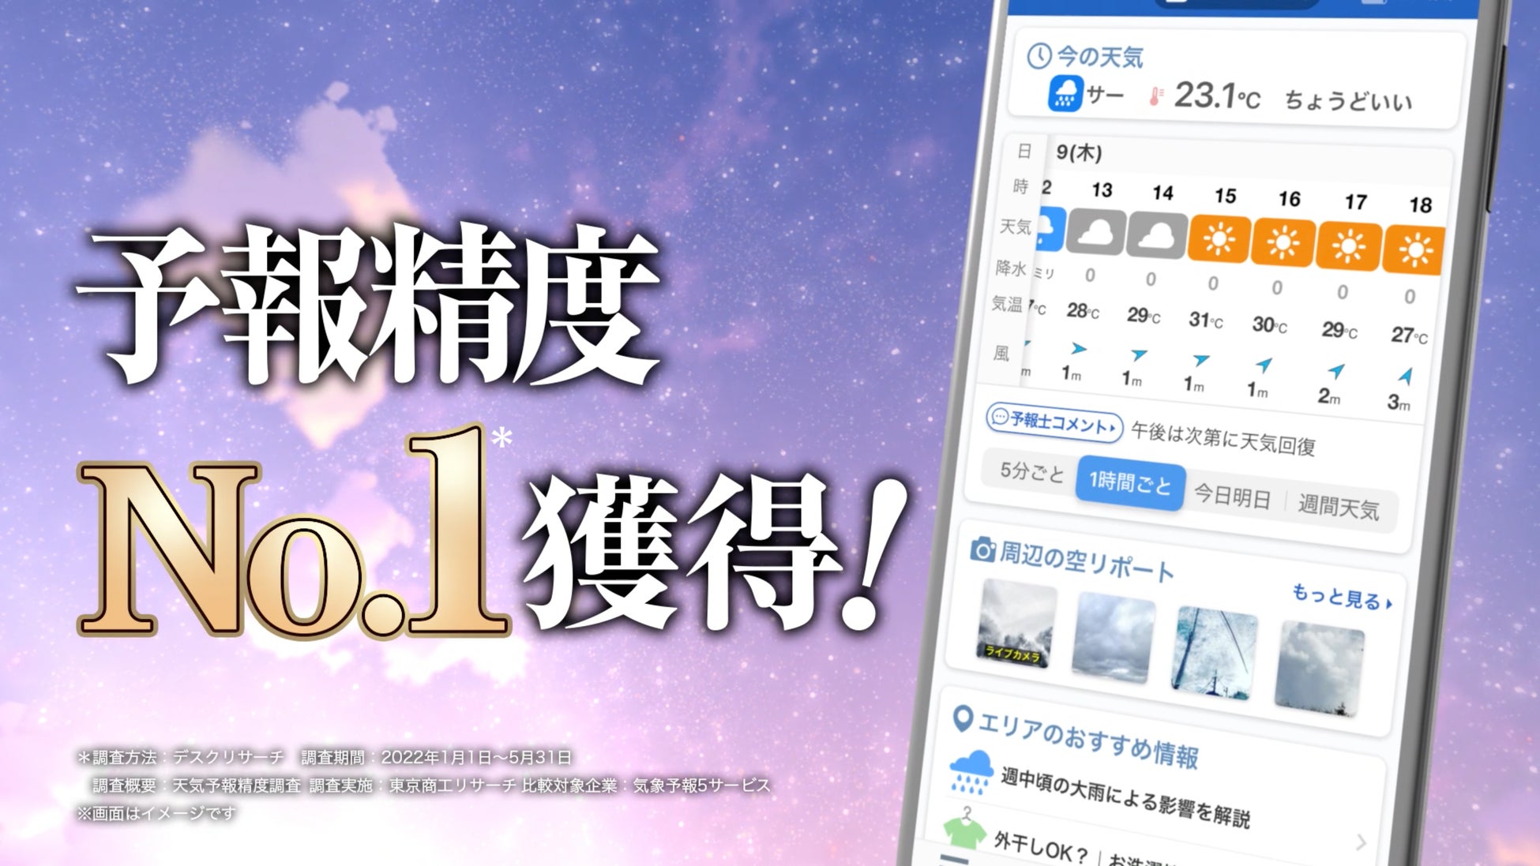This screenshot has width=1540, height=866.
Task: Click the cloudy icon for 13 o'clock
Action: pyautogui.click(x=1096, y=232)
